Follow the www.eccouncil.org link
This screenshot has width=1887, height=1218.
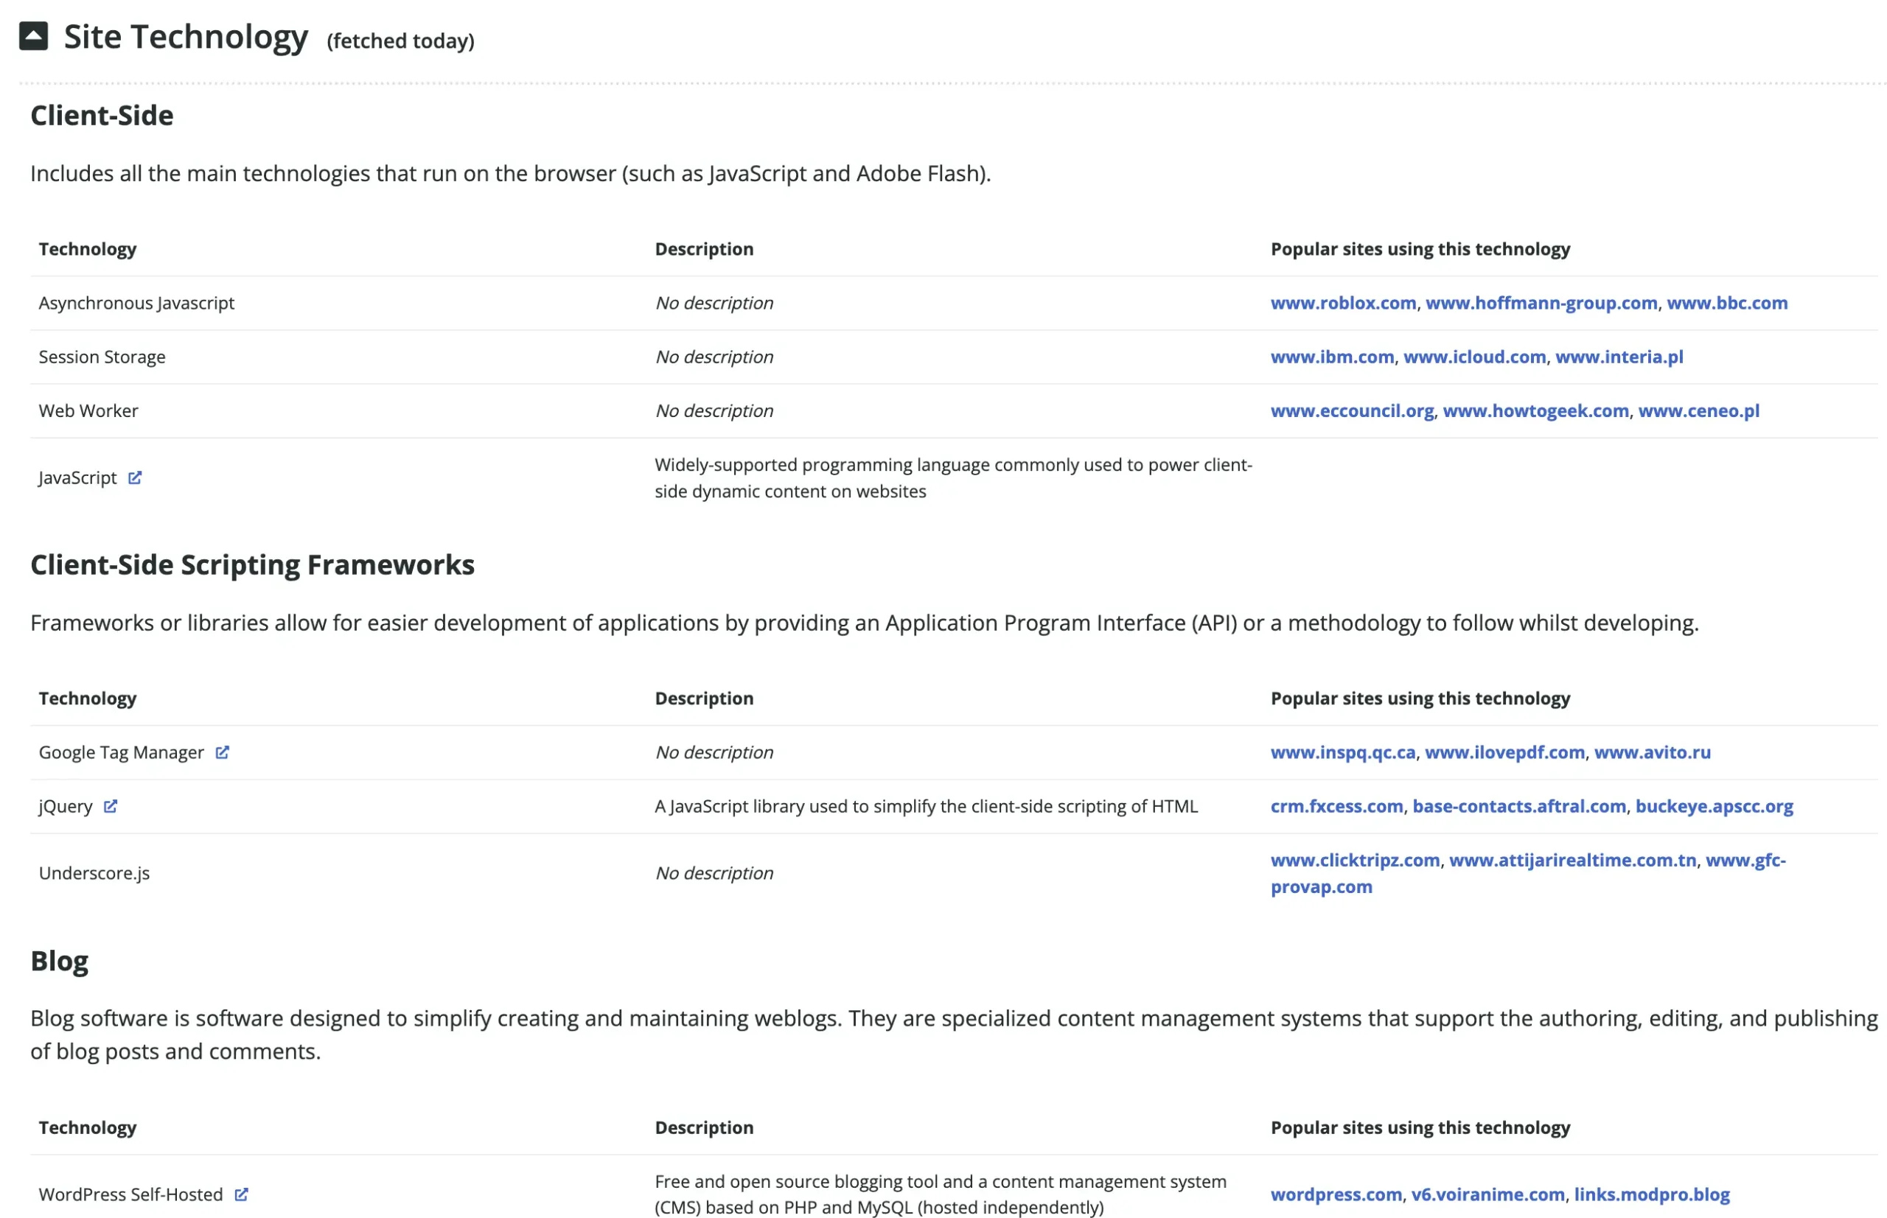coord(1352,410)
